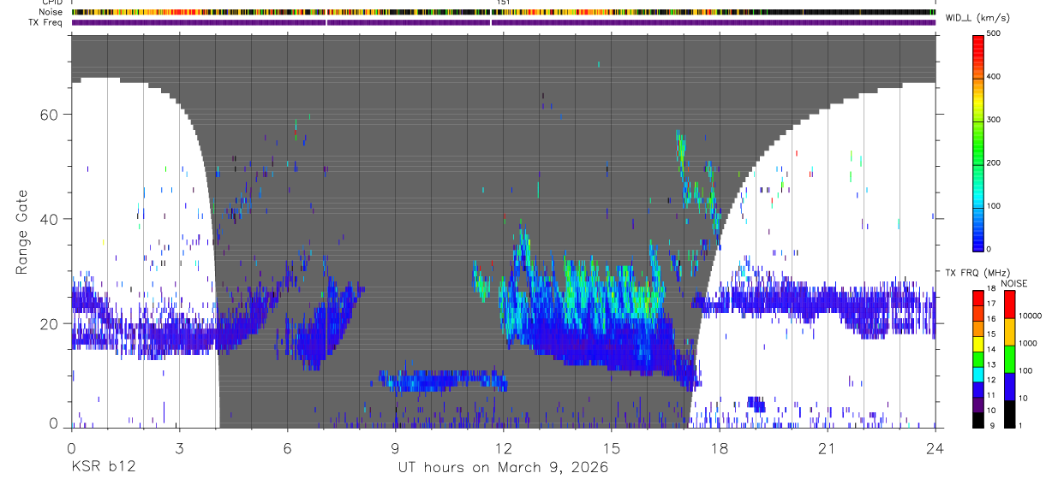Image resolution: width=1052 pixels, height=485 pixels.
Task: Click the "40" range gate tick label
Action: [x=48, y=219]
